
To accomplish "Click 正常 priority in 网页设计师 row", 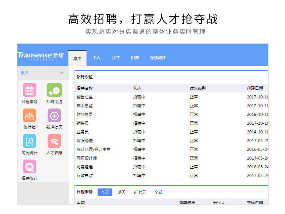I will click(194, 158).
